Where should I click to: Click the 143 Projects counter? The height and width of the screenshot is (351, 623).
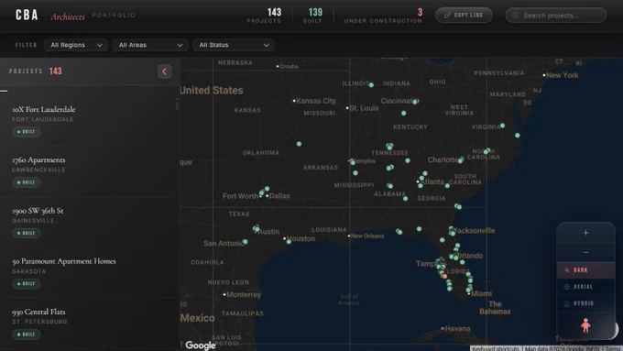coord(264,16)
